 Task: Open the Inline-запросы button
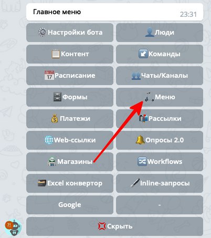click(160, 183)
